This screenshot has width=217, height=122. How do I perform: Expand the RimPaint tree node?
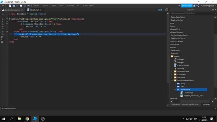pyautogui.click(x=172, y=78)
